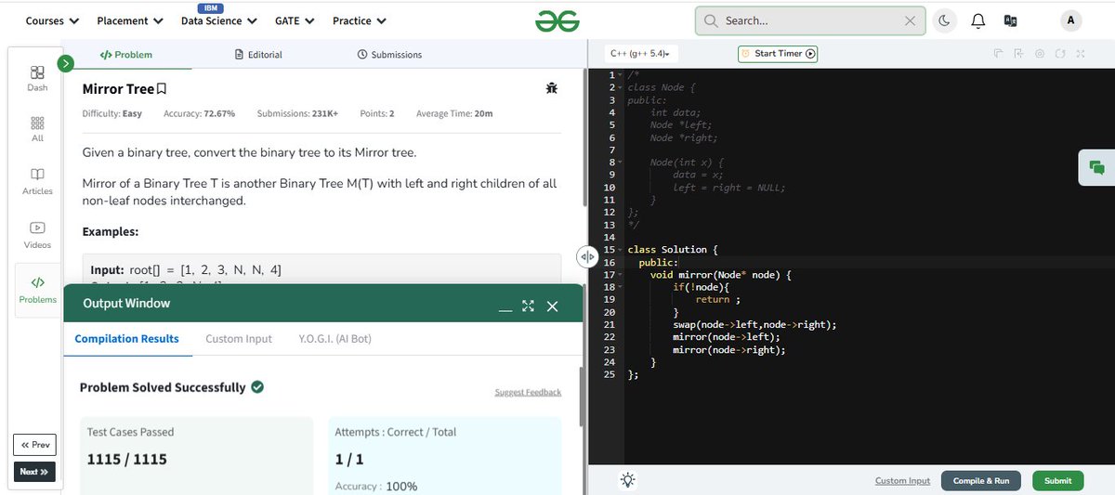Open Custom Input link below editor
The width and height of the screenshot is (1115, 495).
(x=902, y=480)
